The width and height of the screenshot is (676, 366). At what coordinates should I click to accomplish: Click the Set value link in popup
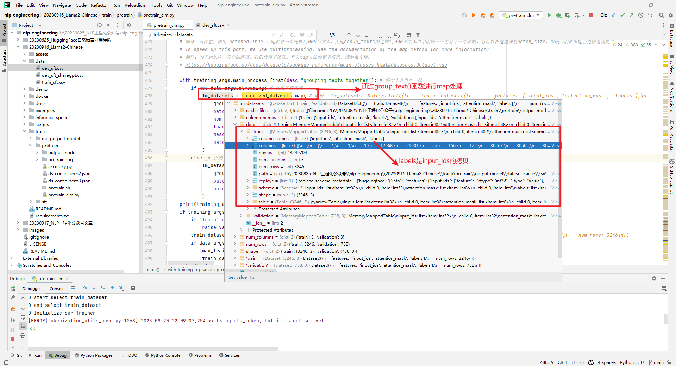[x=237, y=277]
